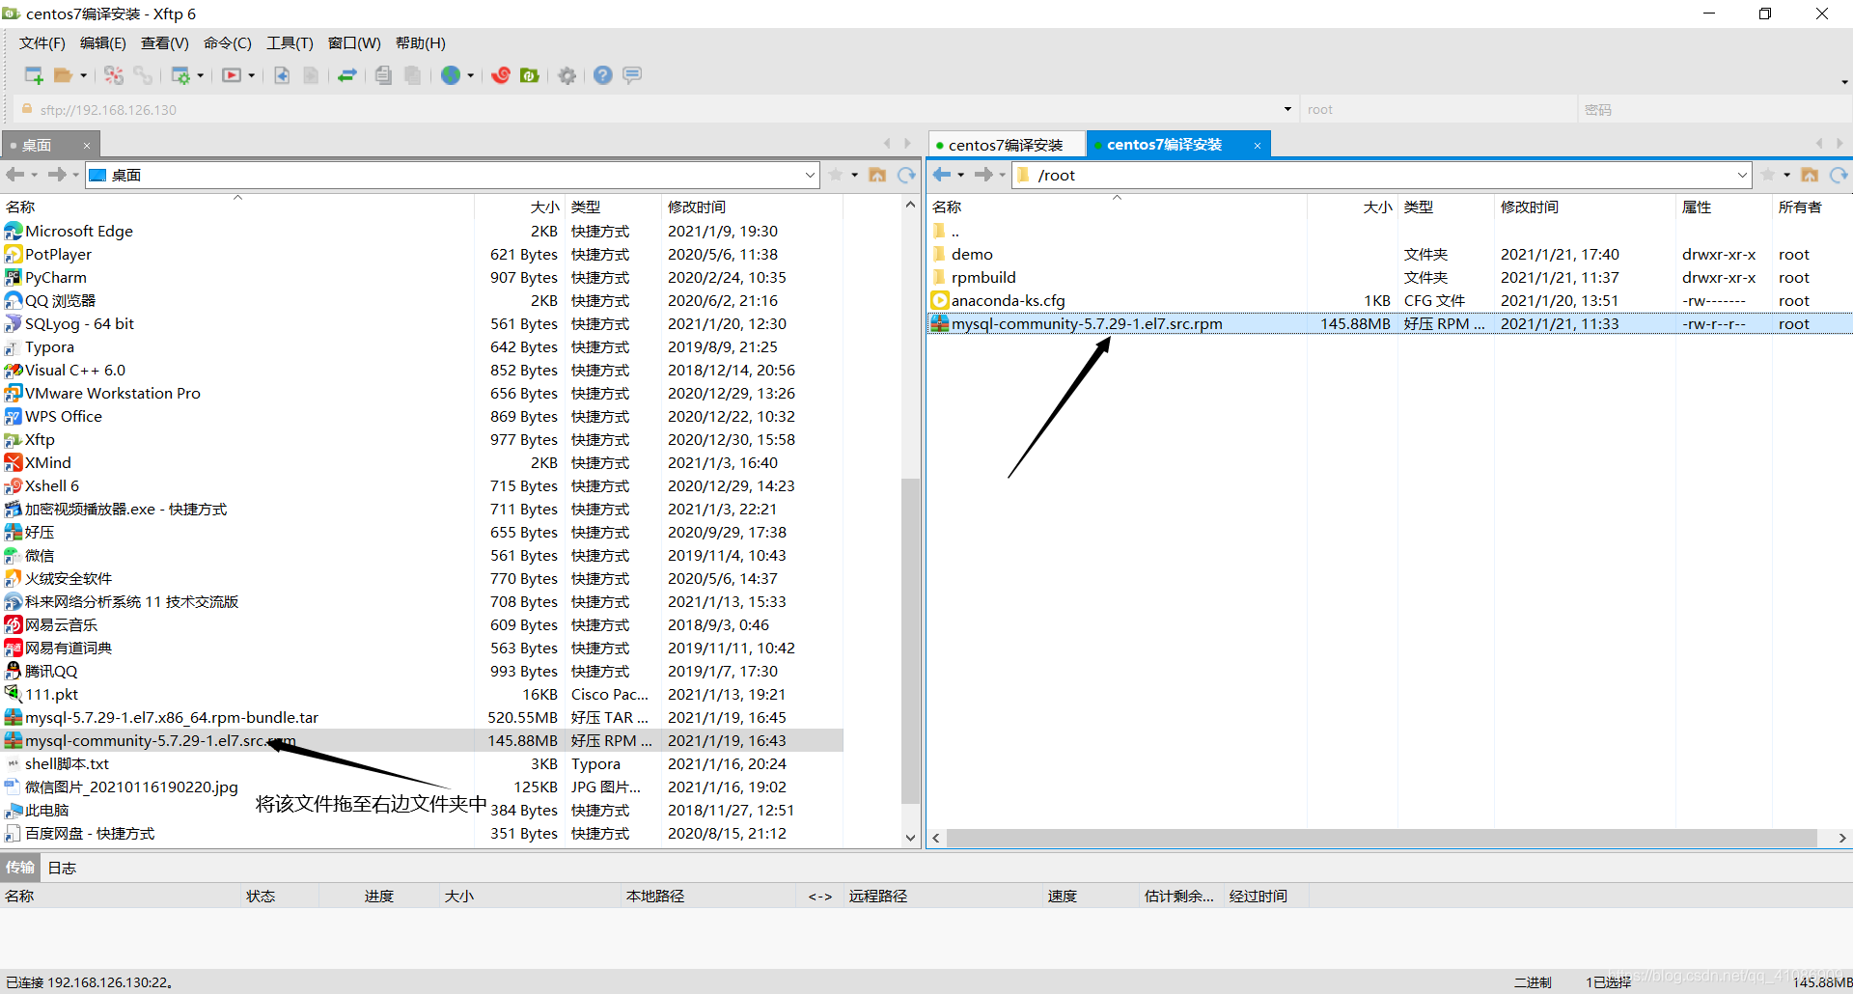1853x994 pixels.
Task: Click the remote pane bookmark star icon
Action: [x=1768, y=175]
